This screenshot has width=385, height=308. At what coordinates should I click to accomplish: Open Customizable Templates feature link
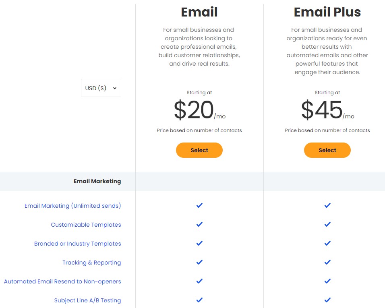click(x=86, y=225)
